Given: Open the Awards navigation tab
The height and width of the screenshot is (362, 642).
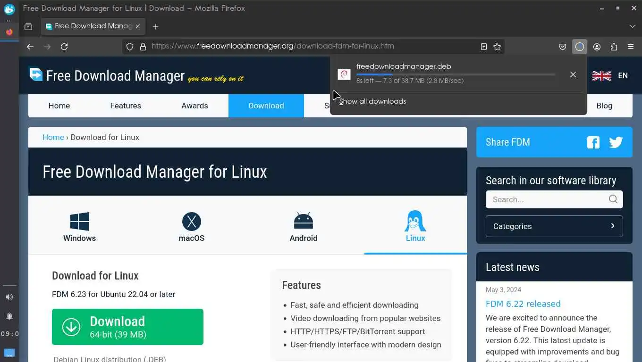Looking at the screenshot, I should pos(194,106).
